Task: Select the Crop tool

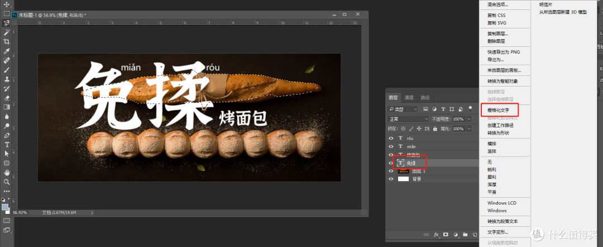Action: pyautogui.click(x=7, y=41)
